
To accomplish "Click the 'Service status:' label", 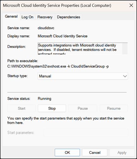I will 19,99.
